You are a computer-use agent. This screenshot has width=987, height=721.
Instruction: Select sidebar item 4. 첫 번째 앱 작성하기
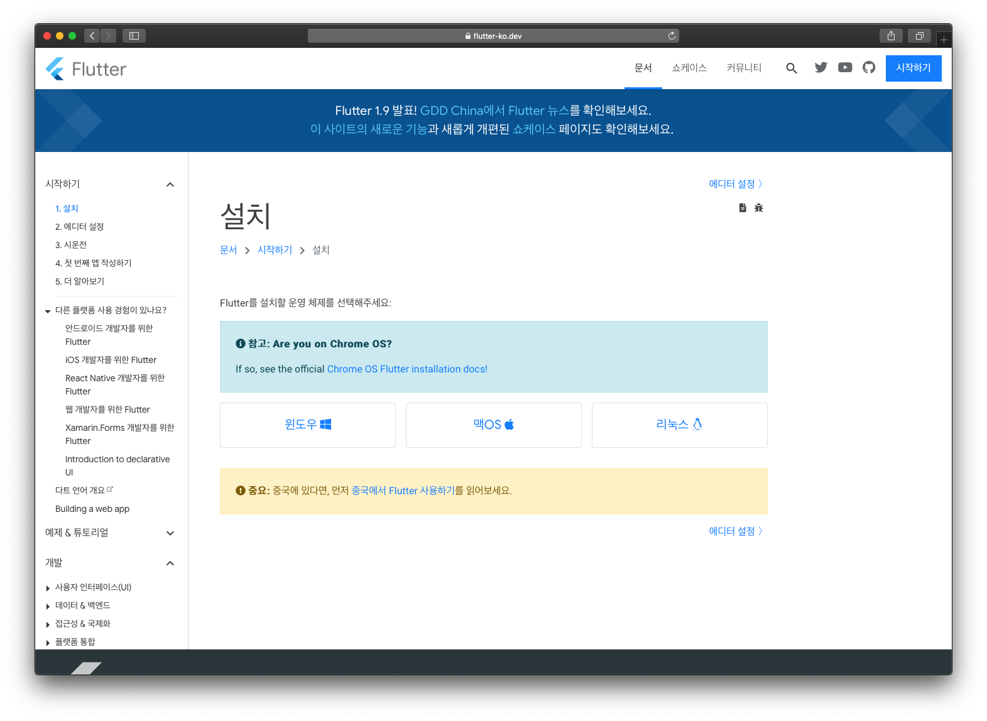coord(94,263)
